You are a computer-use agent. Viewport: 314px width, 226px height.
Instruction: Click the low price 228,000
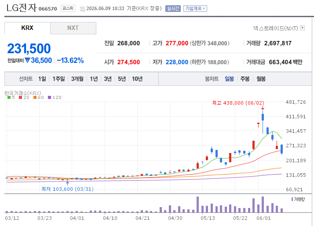pyautogui.click(x=177, y=62)
